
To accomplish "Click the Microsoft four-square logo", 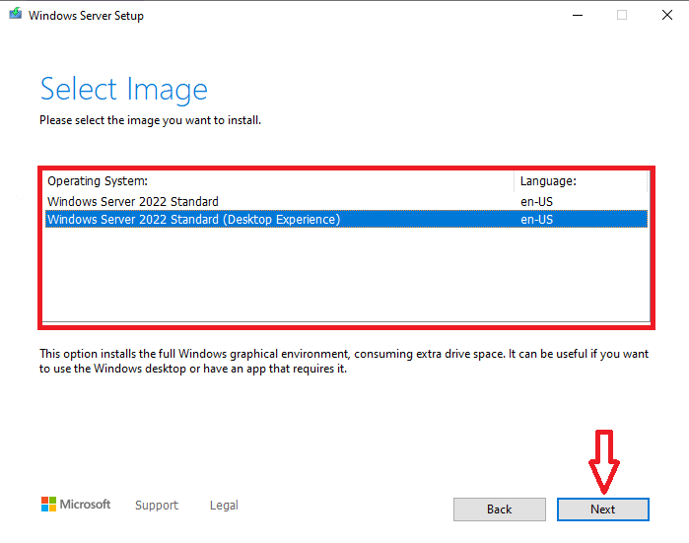I will tap(48, 505).
